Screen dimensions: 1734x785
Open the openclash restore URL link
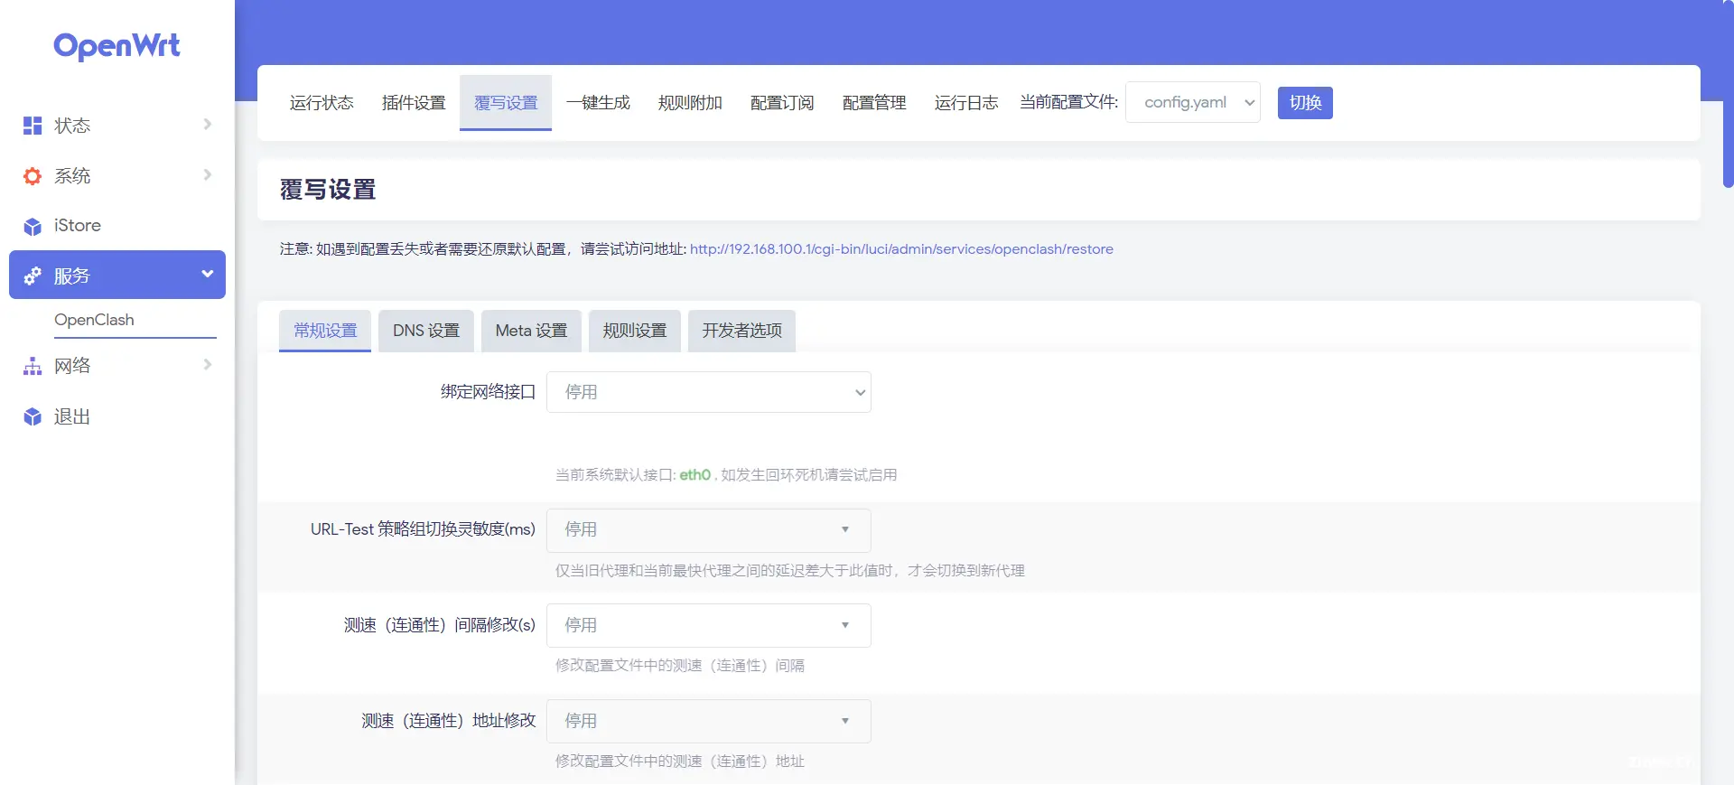coord(901,249)
